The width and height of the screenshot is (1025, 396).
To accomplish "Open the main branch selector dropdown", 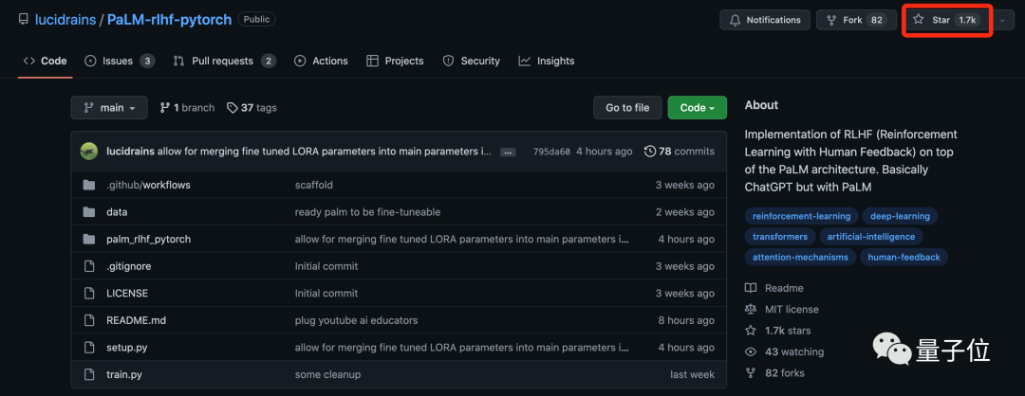I will pos(109,108).
